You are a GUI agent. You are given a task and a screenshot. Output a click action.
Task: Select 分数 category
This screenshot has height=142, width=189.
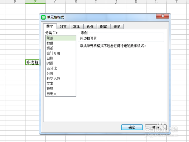[x=61, y=73]
